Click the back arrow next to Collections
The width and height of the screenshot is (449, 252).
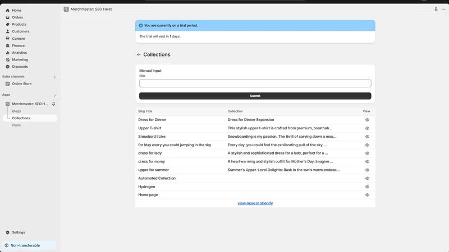139,54
